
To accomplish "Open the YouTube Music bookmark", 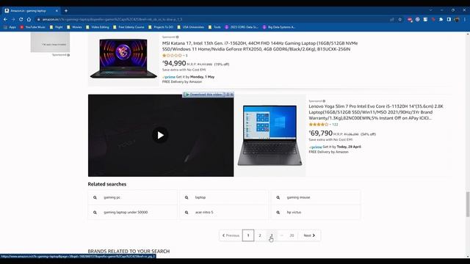I will (32, 27).
